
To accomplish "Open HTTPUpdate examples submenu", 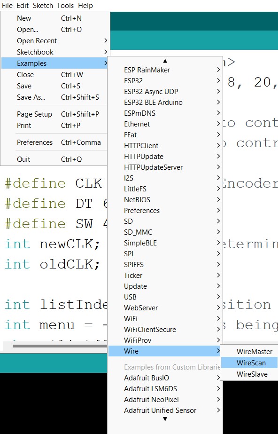I will [x=165, y=157].
